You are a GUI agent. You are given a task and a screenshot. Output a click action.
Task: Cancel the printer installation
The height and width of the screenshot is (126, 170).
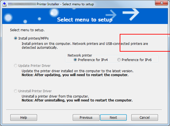pos(145,117)
